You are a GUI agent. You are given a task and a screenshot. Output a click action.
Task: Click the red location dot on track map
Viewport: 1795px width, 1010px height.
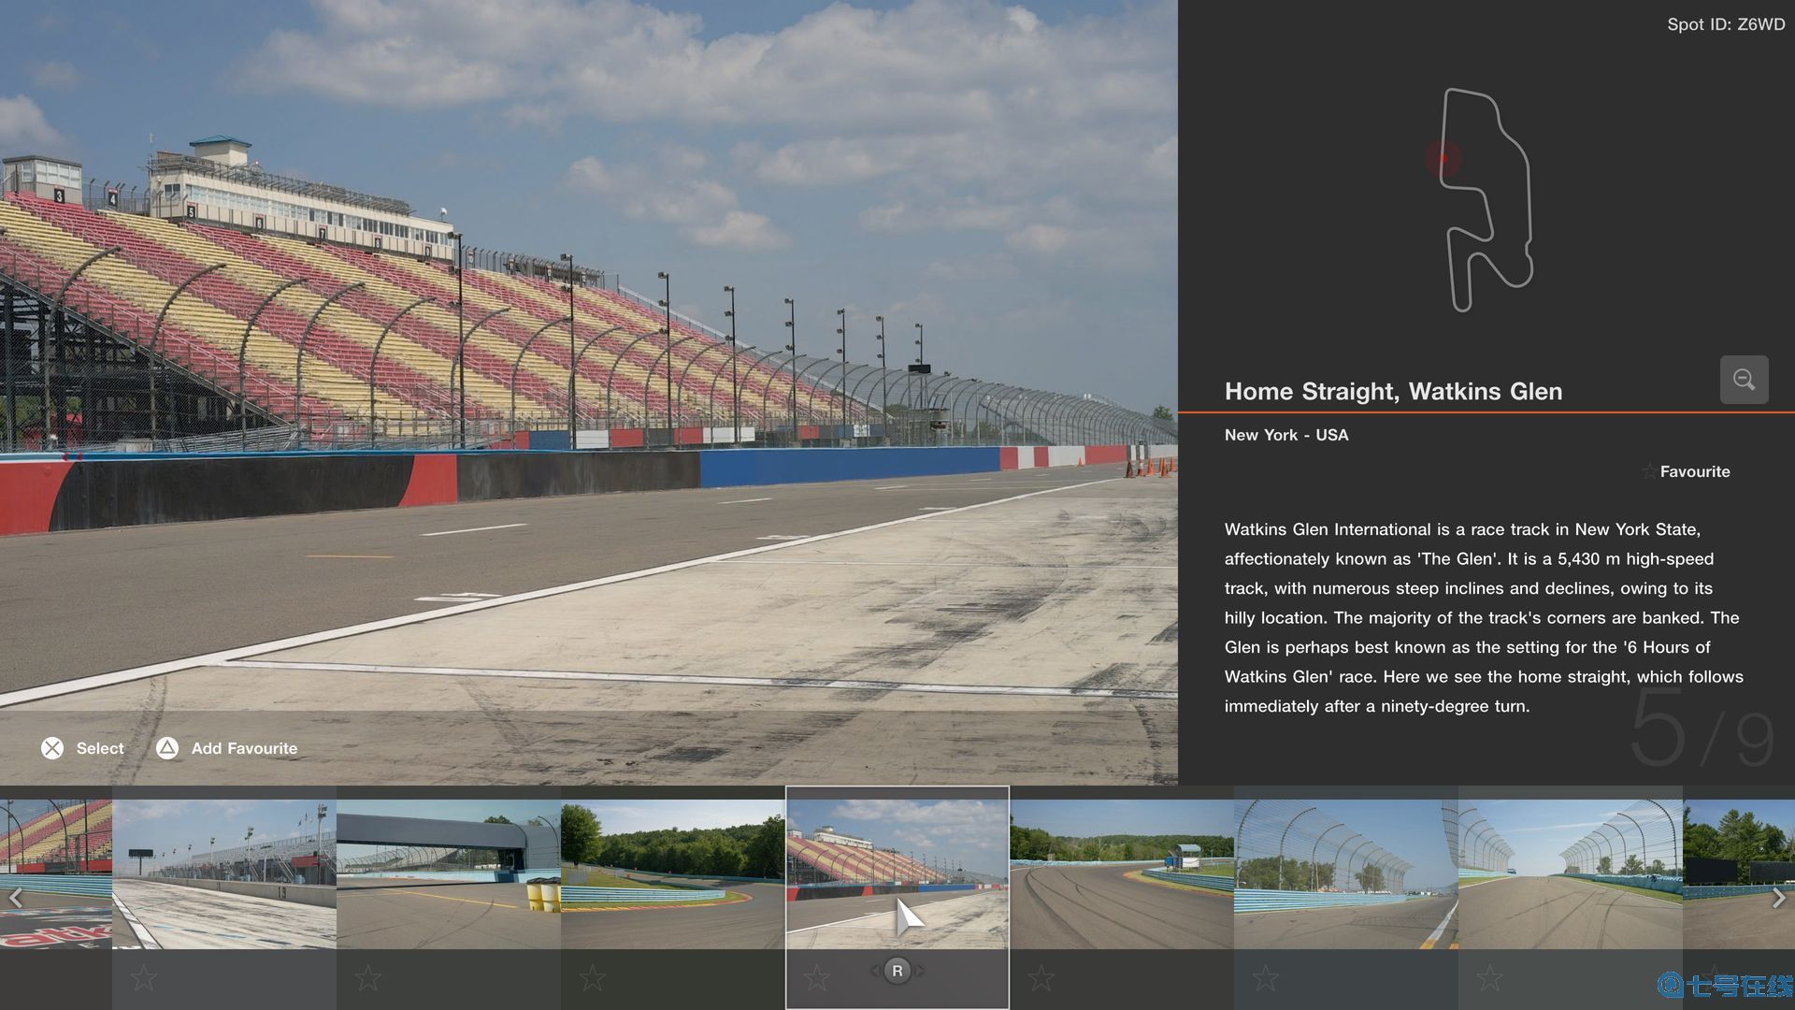click(1443, 158)
